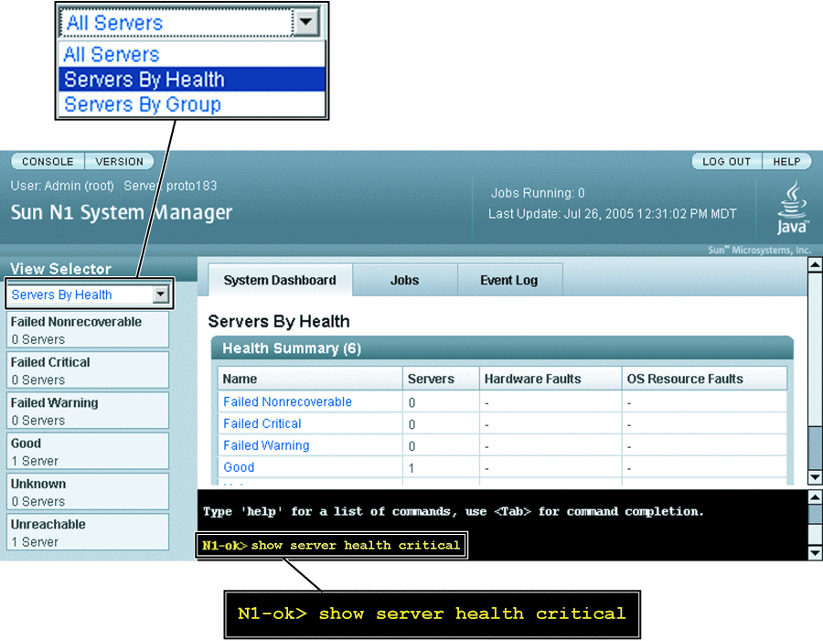Open the Jobs tab

click(405, 281)
